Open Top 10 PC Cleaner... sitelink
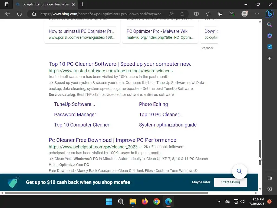The image size is (277, 208). tap(161, 115)
